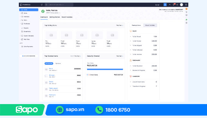Click the Inventory app logo in the top bar
This screenshot has height=118, width=207.
(25, 5)
